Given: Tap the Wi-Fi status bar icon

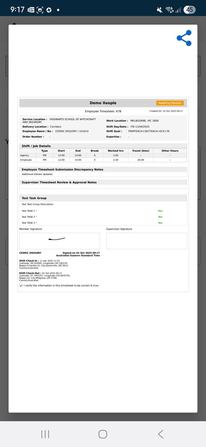Looking at the screenshot, I should tap(169, 10).
